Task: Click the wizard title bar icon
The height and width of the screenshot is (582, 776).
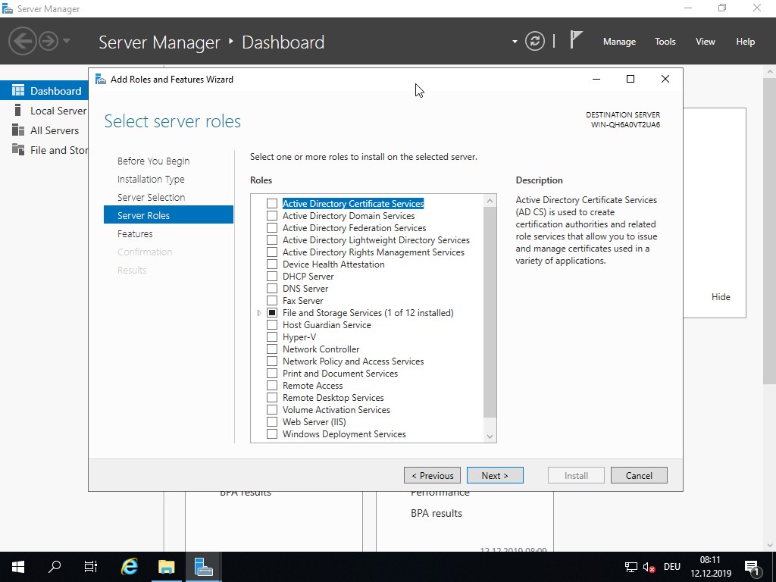Action: [101, 79]
